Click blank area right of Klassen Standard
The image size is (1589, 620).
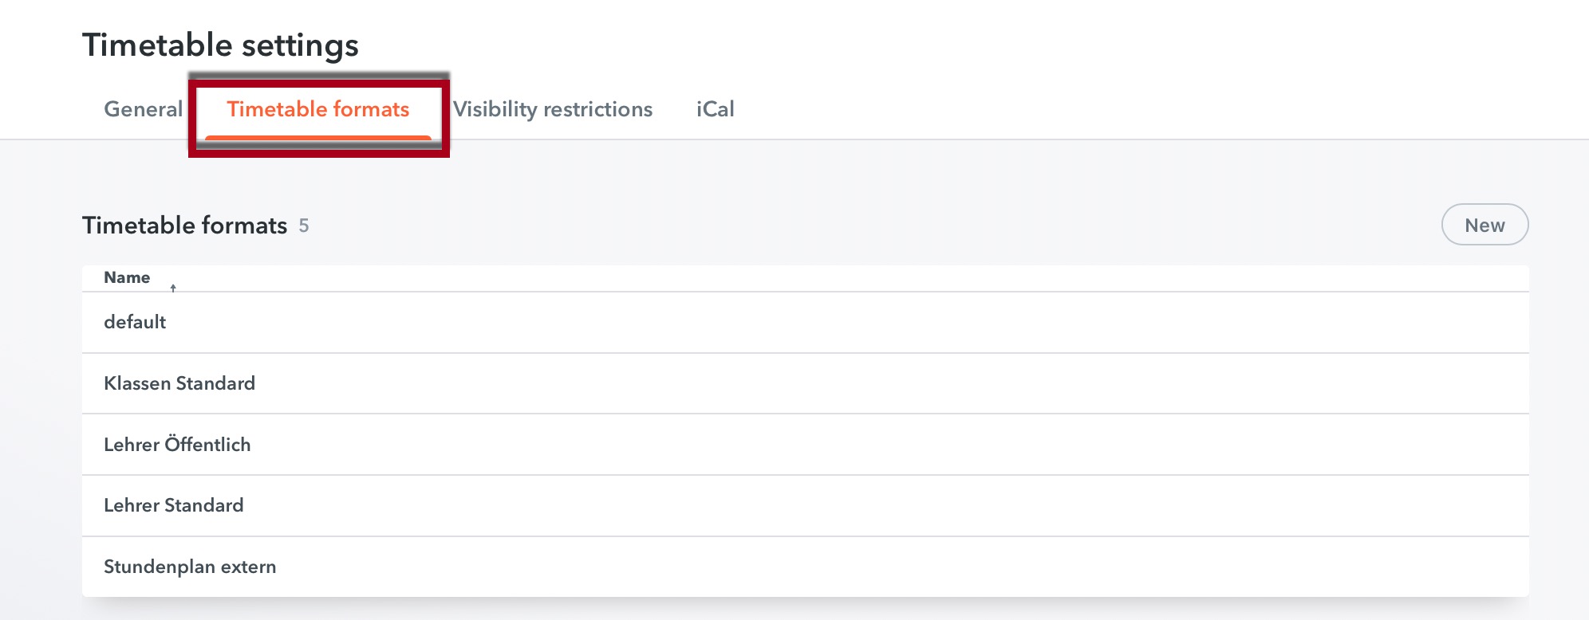click(x=877, y=383)
